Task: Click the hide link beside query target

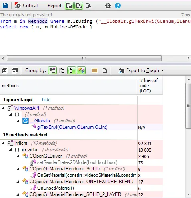Action: click(x=46, y=100)
